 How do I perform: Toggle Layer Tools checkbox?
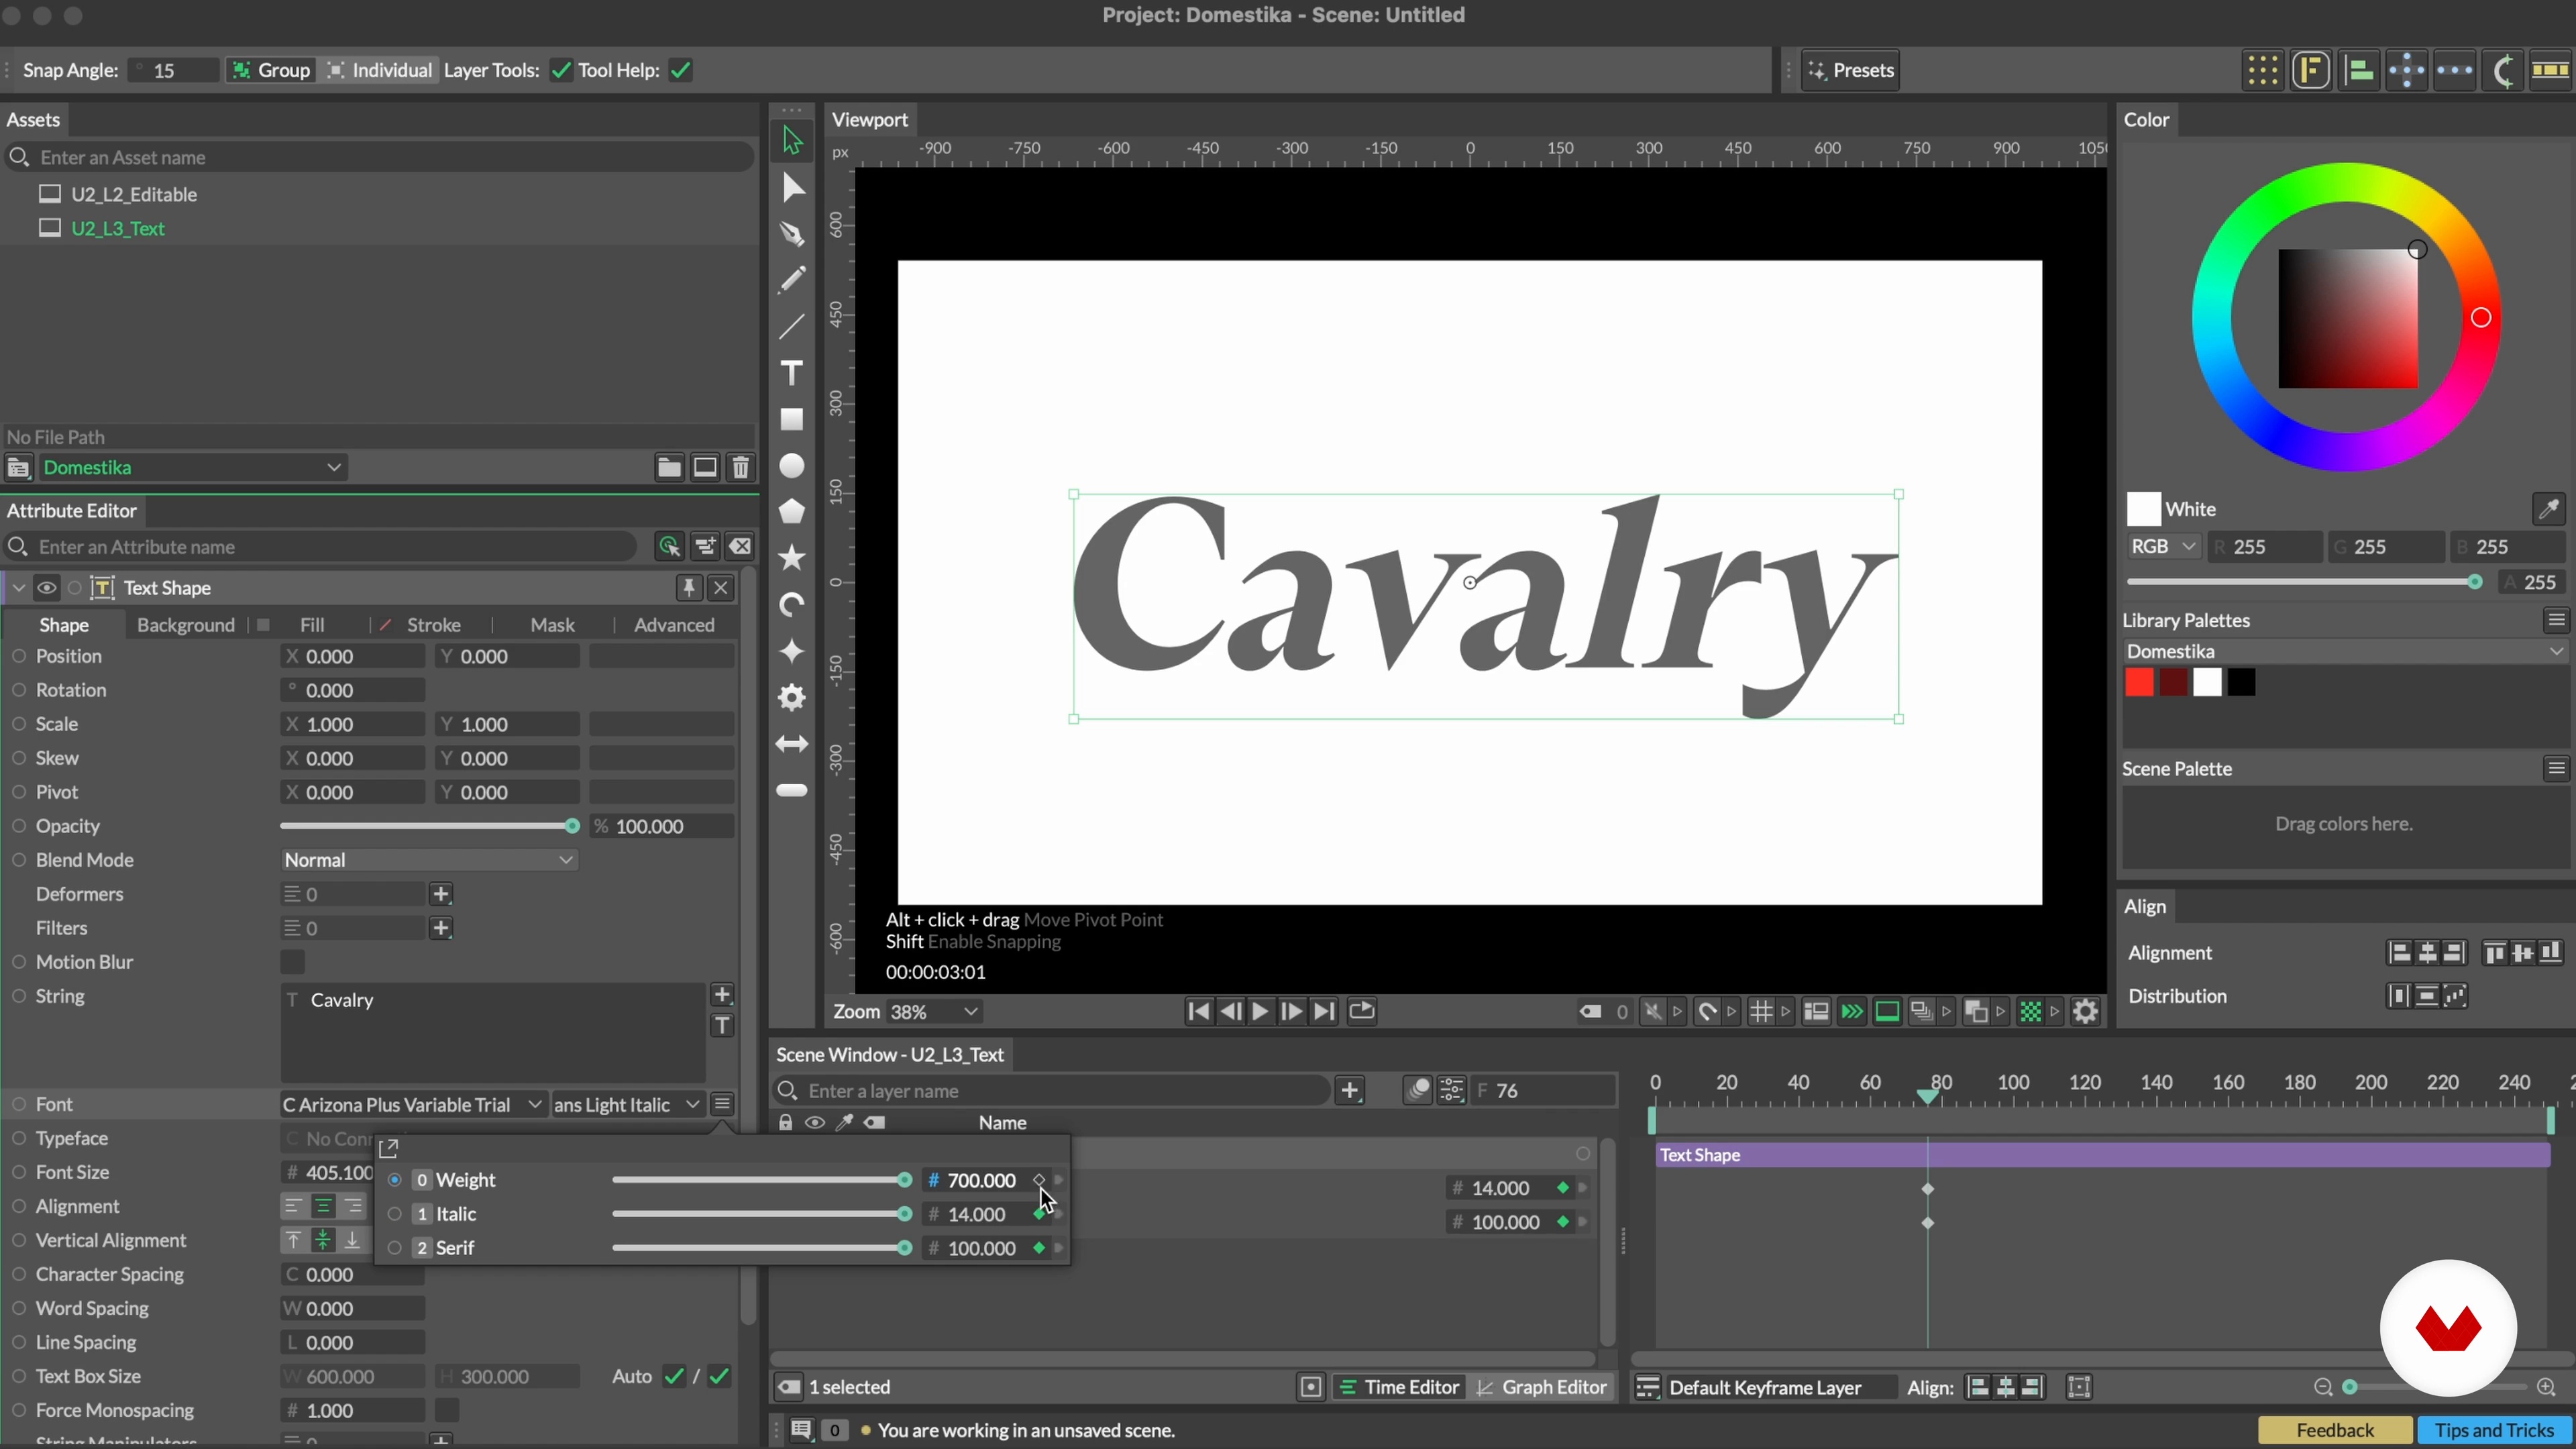[561, 70]
